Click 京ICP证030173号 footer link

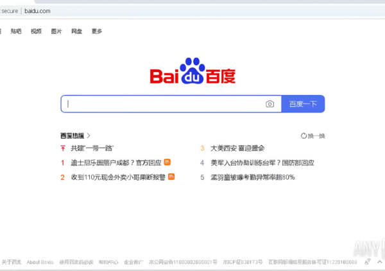(243, 262)
